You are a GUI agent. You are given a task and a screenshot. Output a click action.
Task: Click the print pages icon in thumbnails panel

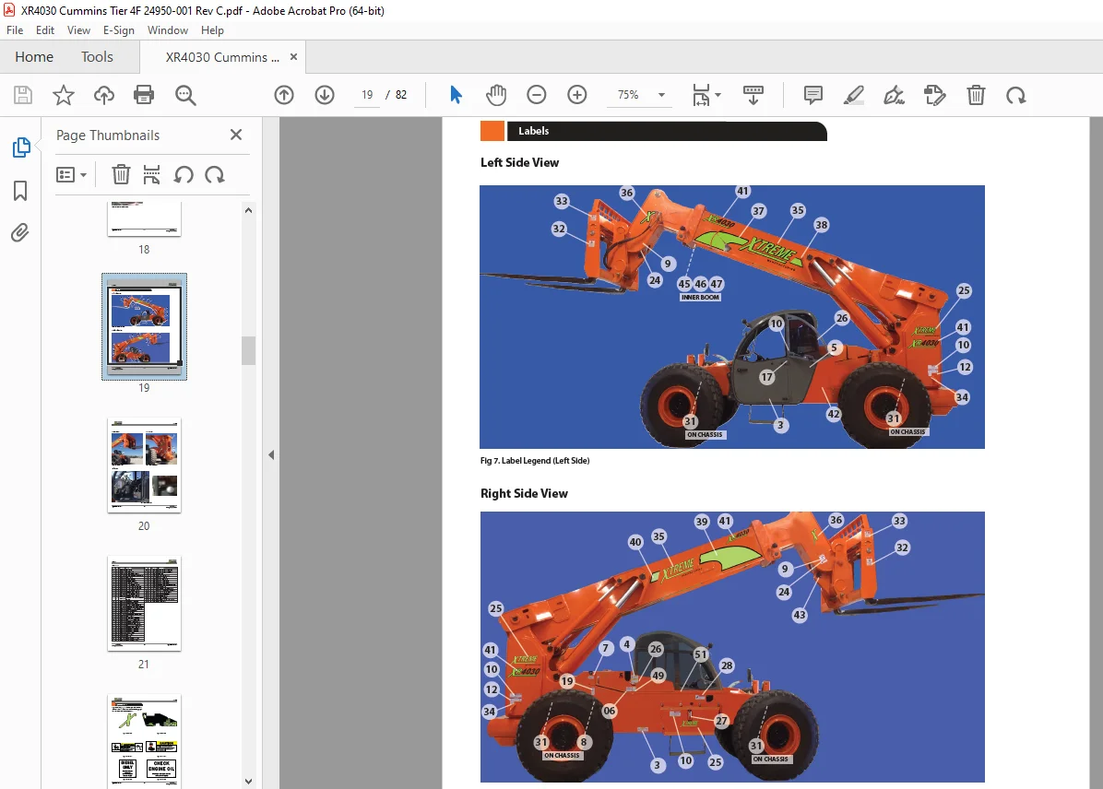tap(151, 174)
